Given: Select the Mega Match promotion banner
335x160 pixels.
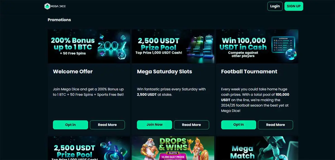Looking at the screenshot, I should point(257,148).
